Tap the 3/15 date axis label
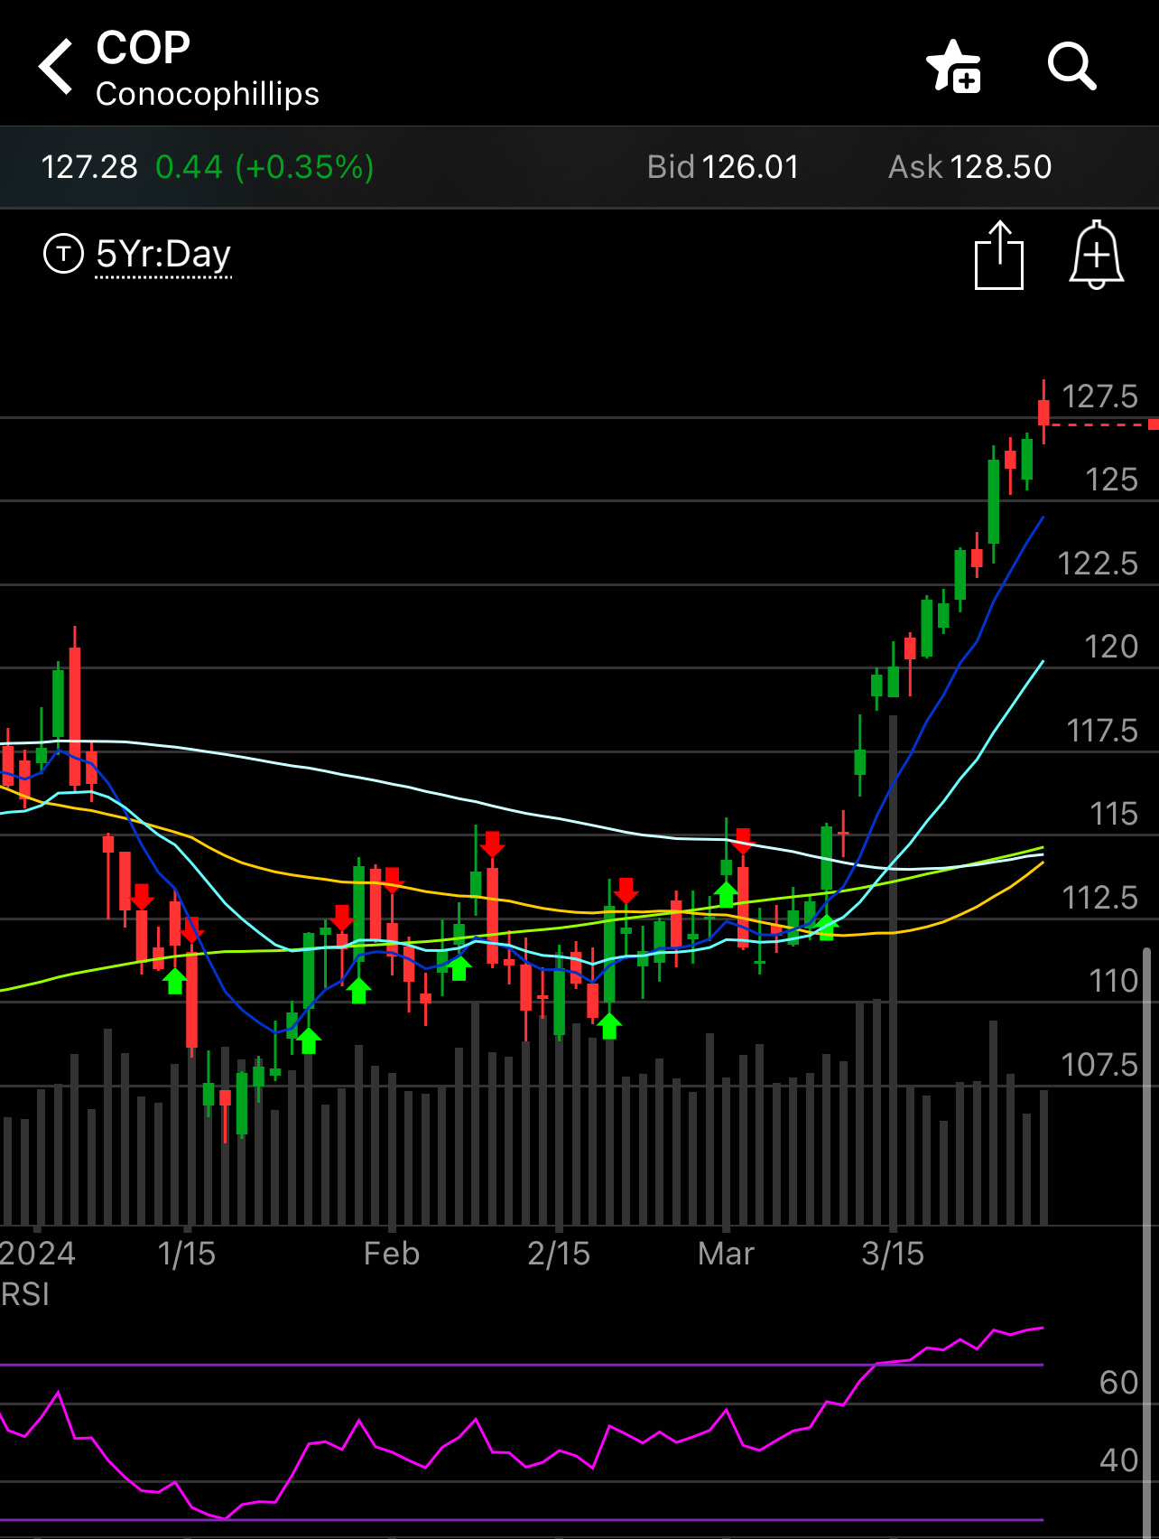 pyautogui.click(x=893, y=1254)
